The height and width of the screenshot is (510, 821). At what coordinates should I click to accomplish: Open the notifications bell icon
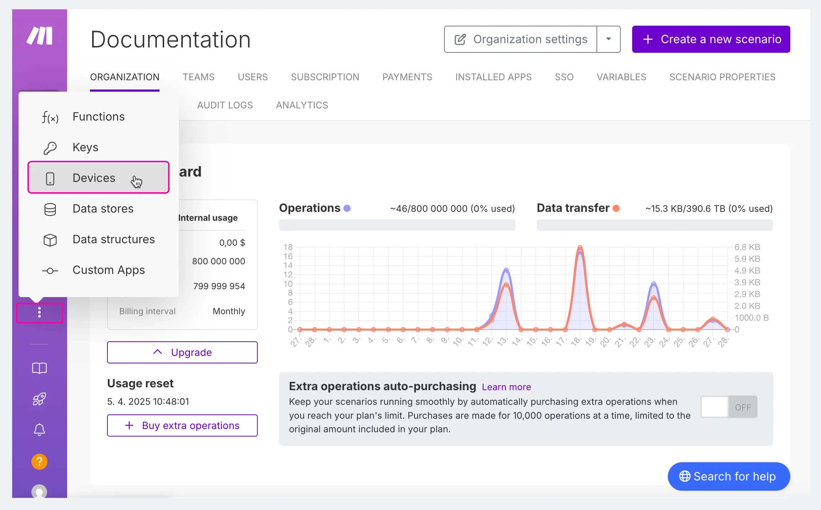click(x=39, y=430)
